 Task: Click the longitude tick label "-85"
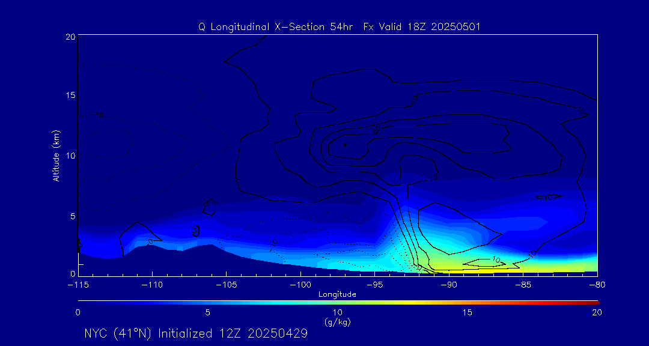(523, 285)
